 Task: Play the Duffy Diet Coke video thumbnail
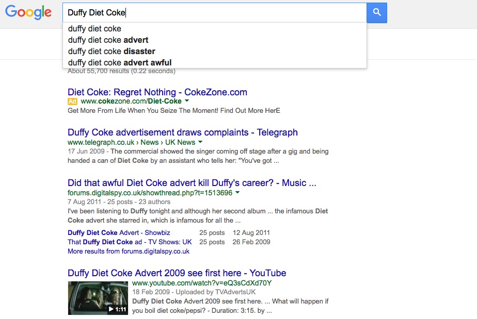pyautogui.click(x=98, y=298)
